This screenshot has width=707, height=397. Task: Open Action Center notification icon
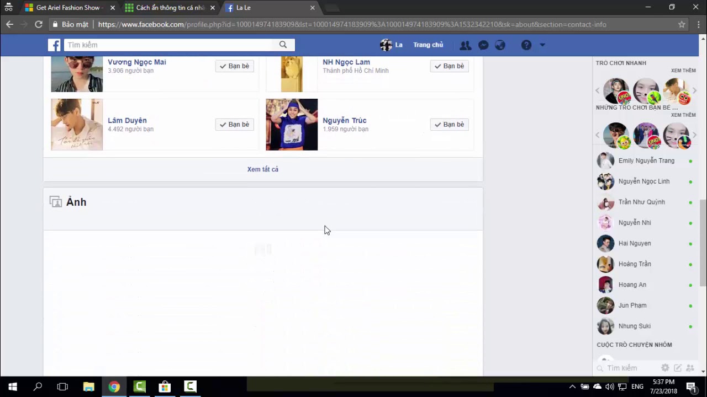click(x=690, y=387)
